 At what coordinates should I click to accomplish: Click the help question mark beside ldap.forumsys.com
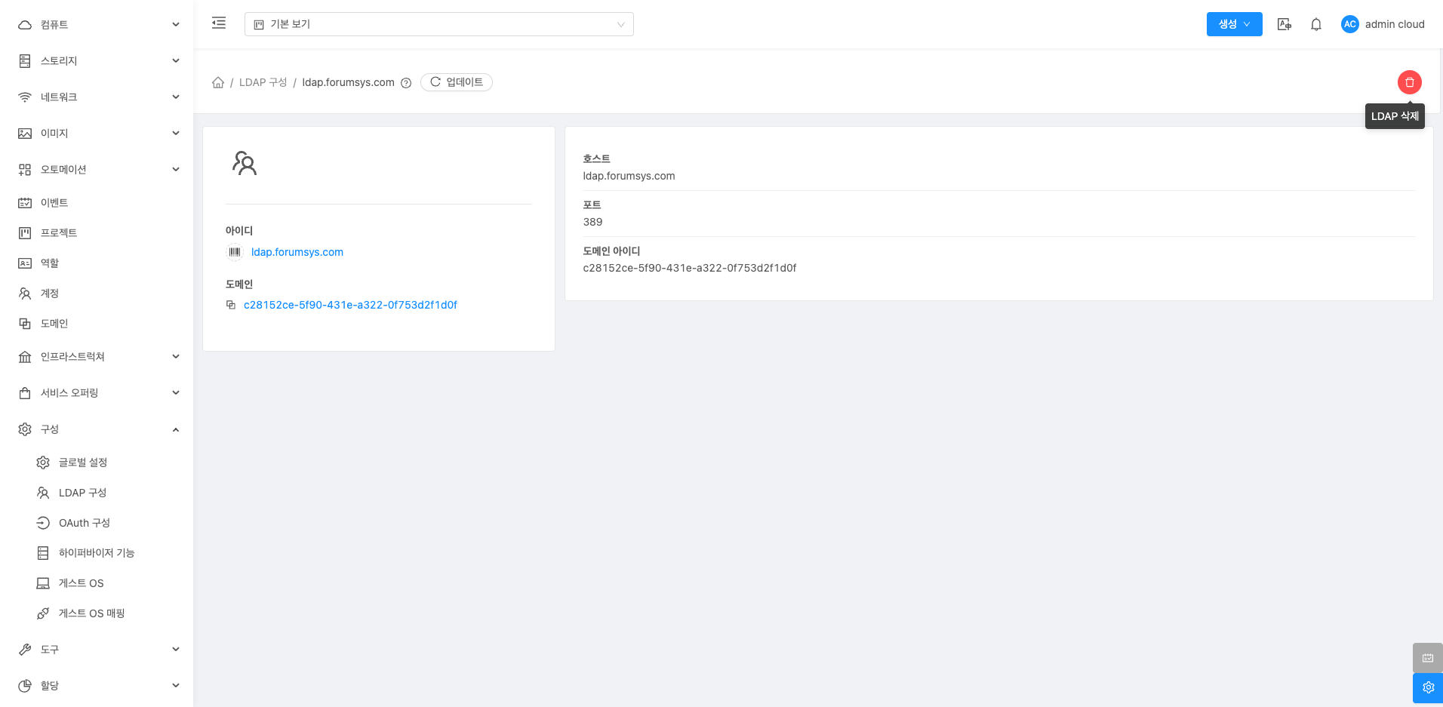pyautogui.click(x=406, y=83)
